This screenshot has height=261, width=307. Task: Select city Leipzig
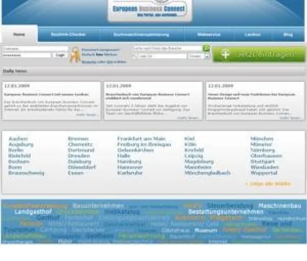[193, 156]
